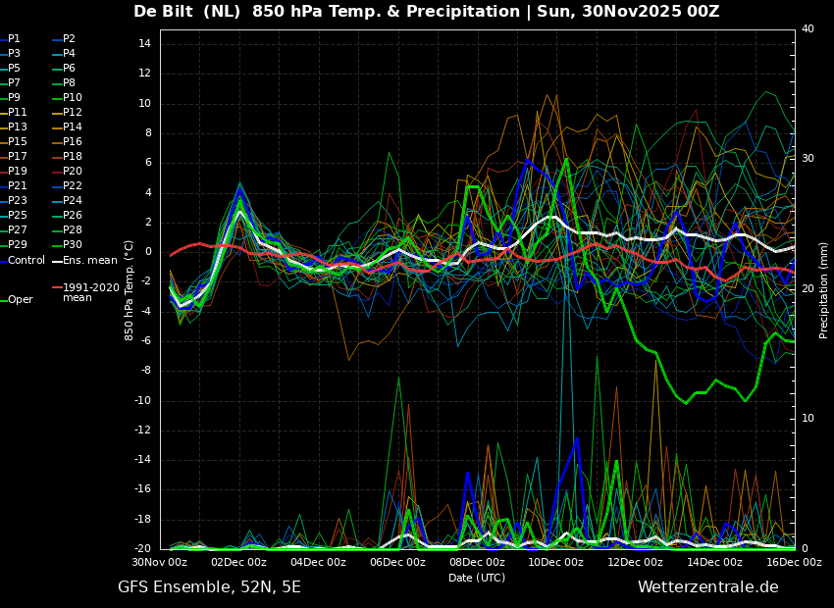Click the P30 legend label

point(73,245)
